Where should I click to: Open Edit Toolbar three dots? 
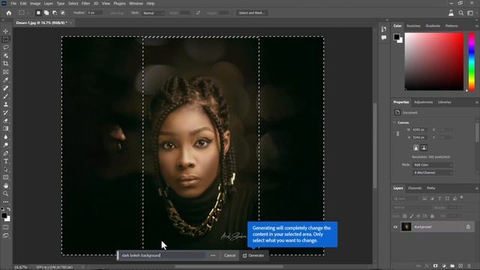[x=6, y=202]
